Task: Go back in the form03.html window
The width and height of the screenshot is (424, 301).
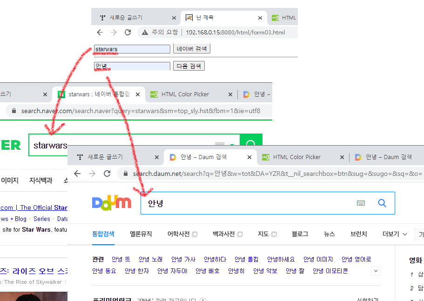Action: coord(100,33)
